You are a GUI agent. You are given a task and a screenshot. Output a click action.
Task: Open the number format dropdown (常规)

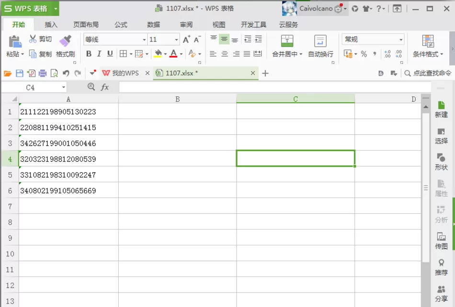coord(401,39)
